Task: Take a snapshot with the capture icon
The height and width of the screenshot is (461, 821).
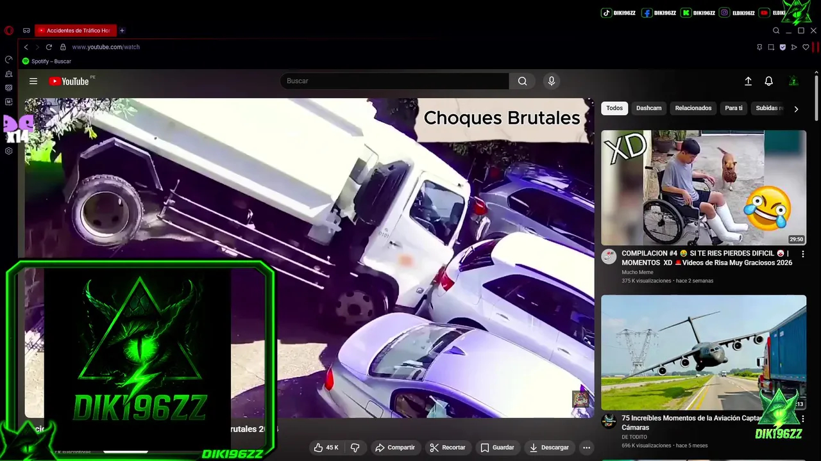Action: pos(771,47)
